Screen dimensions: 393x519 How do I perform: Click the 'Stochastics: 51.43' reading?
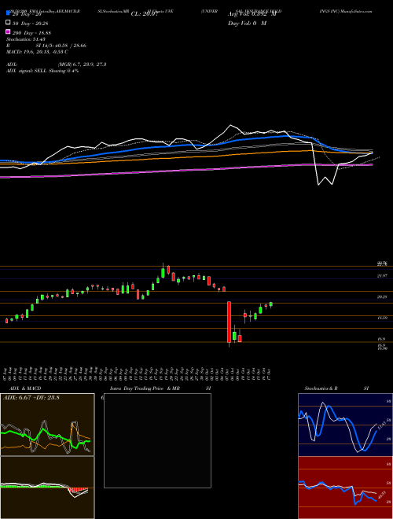[x=26, y=39]
